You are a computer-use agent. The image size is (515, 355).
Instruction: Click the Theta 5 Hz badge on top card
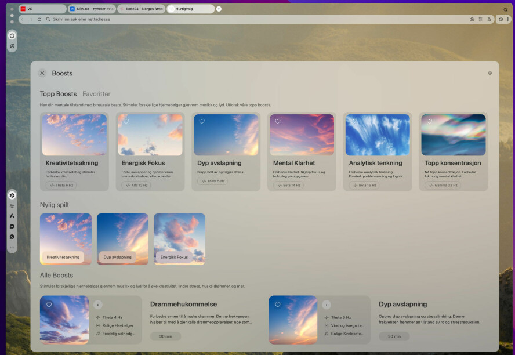[213, 181]
